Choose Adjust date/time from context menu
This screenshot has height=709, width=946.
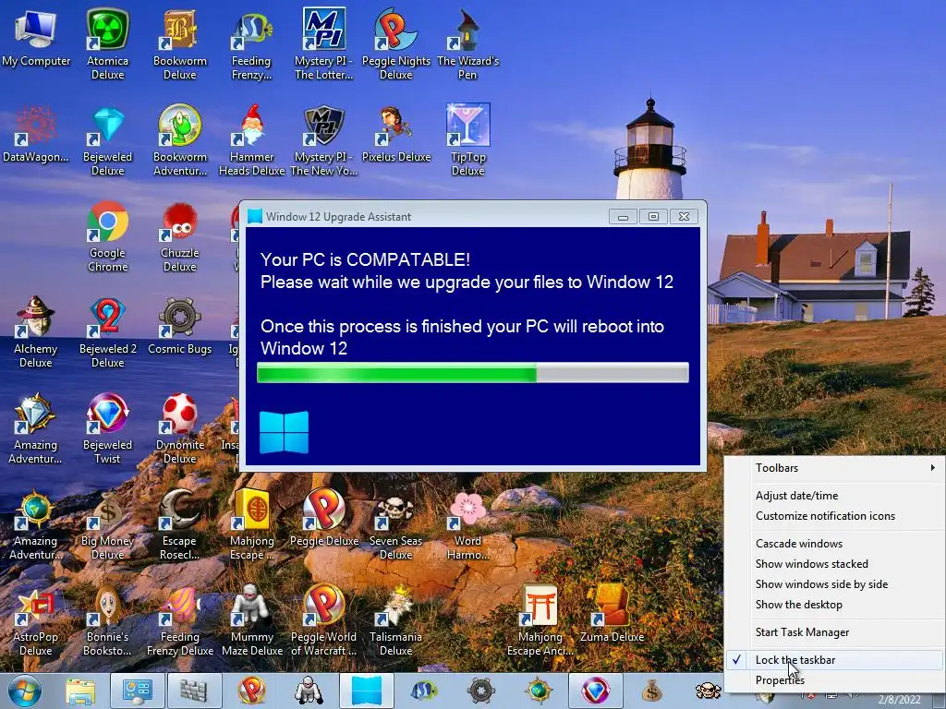pyautogui.click(x=835, y=496)
